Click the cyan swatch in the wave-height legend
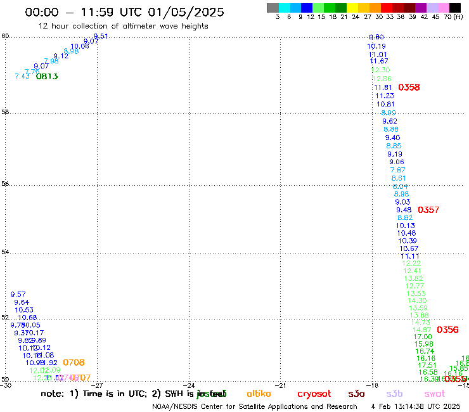Viewport: 469px width, 412px height. 285,8
